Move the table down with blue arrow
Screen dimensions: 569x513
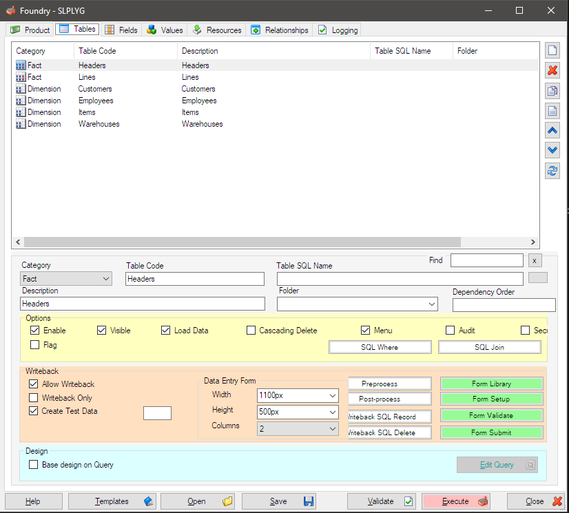552,150
